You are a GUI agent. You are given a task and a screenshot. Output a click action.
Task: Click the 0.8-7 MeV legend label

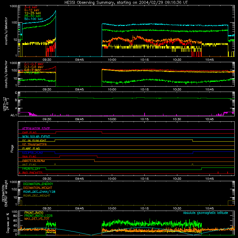pyautogui.click(x=32, y=70)
